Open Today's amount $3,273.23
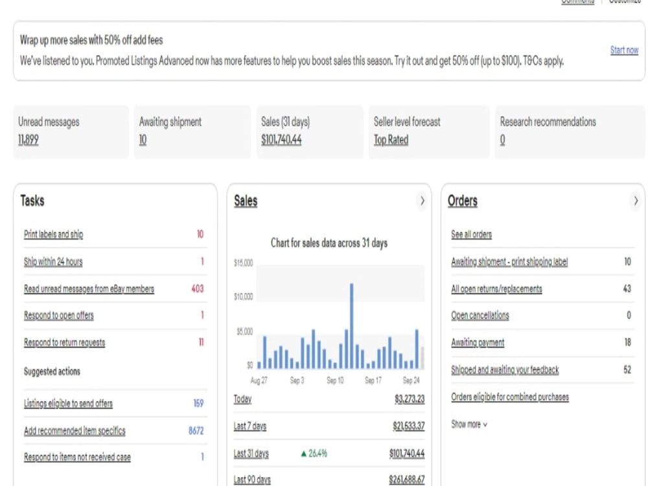This screenshot has height=486, width=648. [x=409, y=399]
